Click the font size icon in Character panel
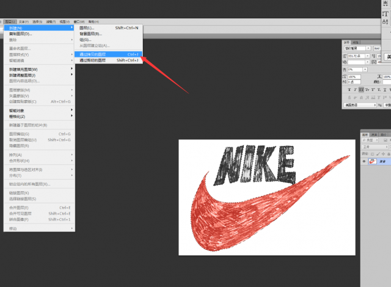 345,56
